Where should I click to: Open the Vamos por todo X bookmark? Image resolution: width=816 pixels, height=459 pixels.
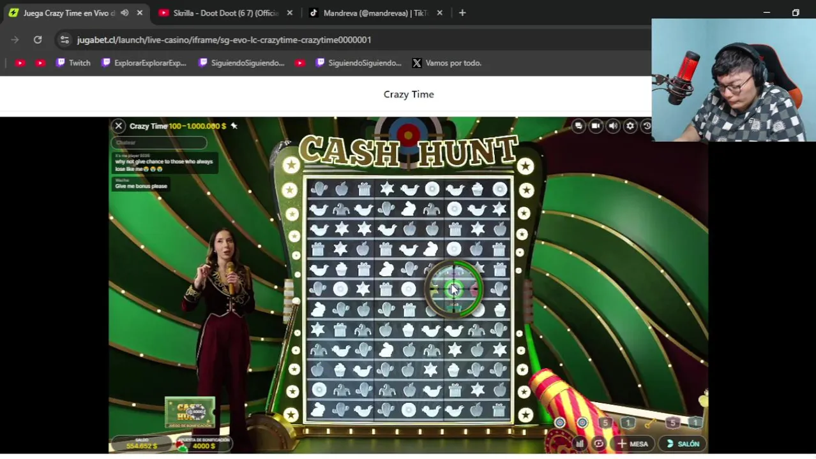[446, 63]
